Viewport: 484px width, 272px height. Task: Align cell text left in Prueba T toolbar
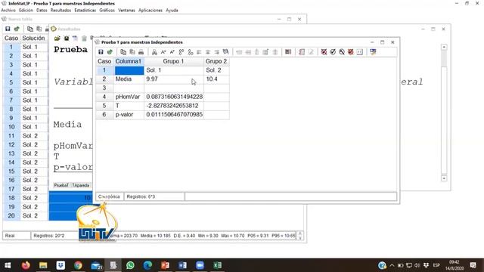[x=199, y=52]
